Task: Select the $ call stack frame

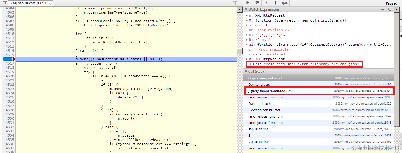Action: (319, 135)
